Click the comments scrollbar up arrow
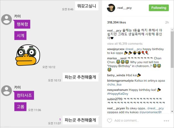The width and height of the screenshot is (174, 128). (x=172, y=30)
